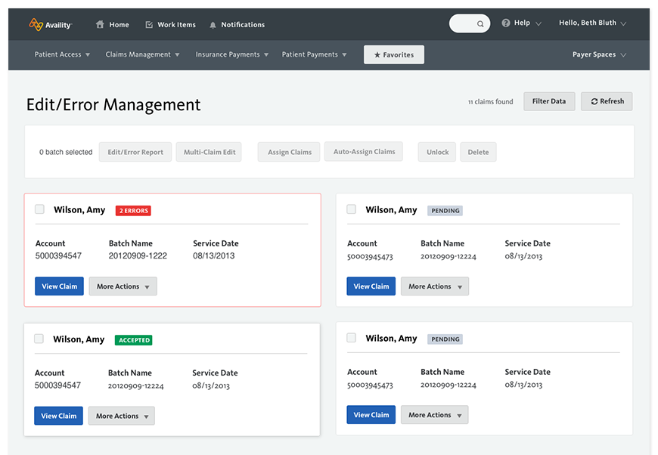Click the Auto-Assign Claims button

[364, 151]
